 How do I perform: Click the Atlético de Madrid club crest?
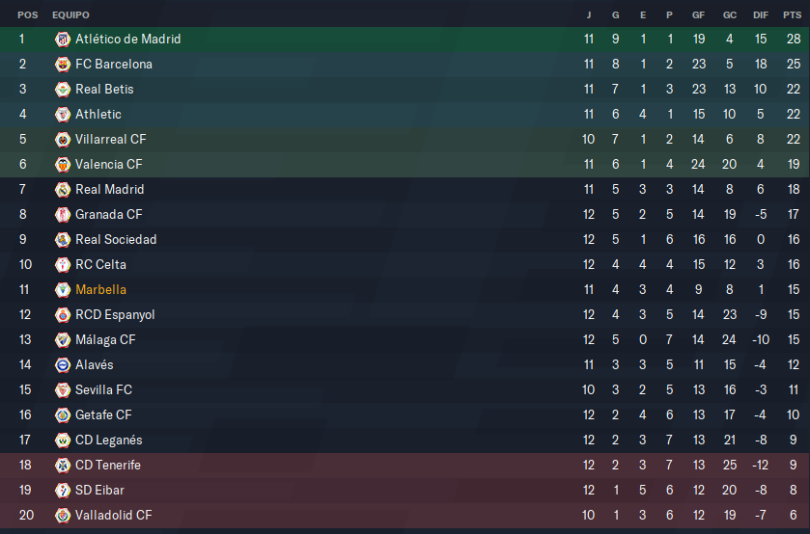click(63, 40)
